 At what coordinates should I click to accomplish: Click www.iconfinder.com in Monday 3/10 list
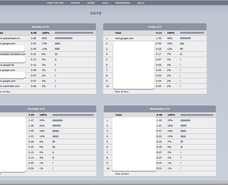click(x=9, y=86)
